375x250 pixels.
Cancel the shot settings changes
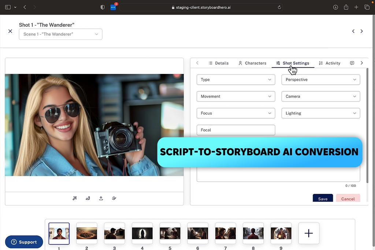348,198
